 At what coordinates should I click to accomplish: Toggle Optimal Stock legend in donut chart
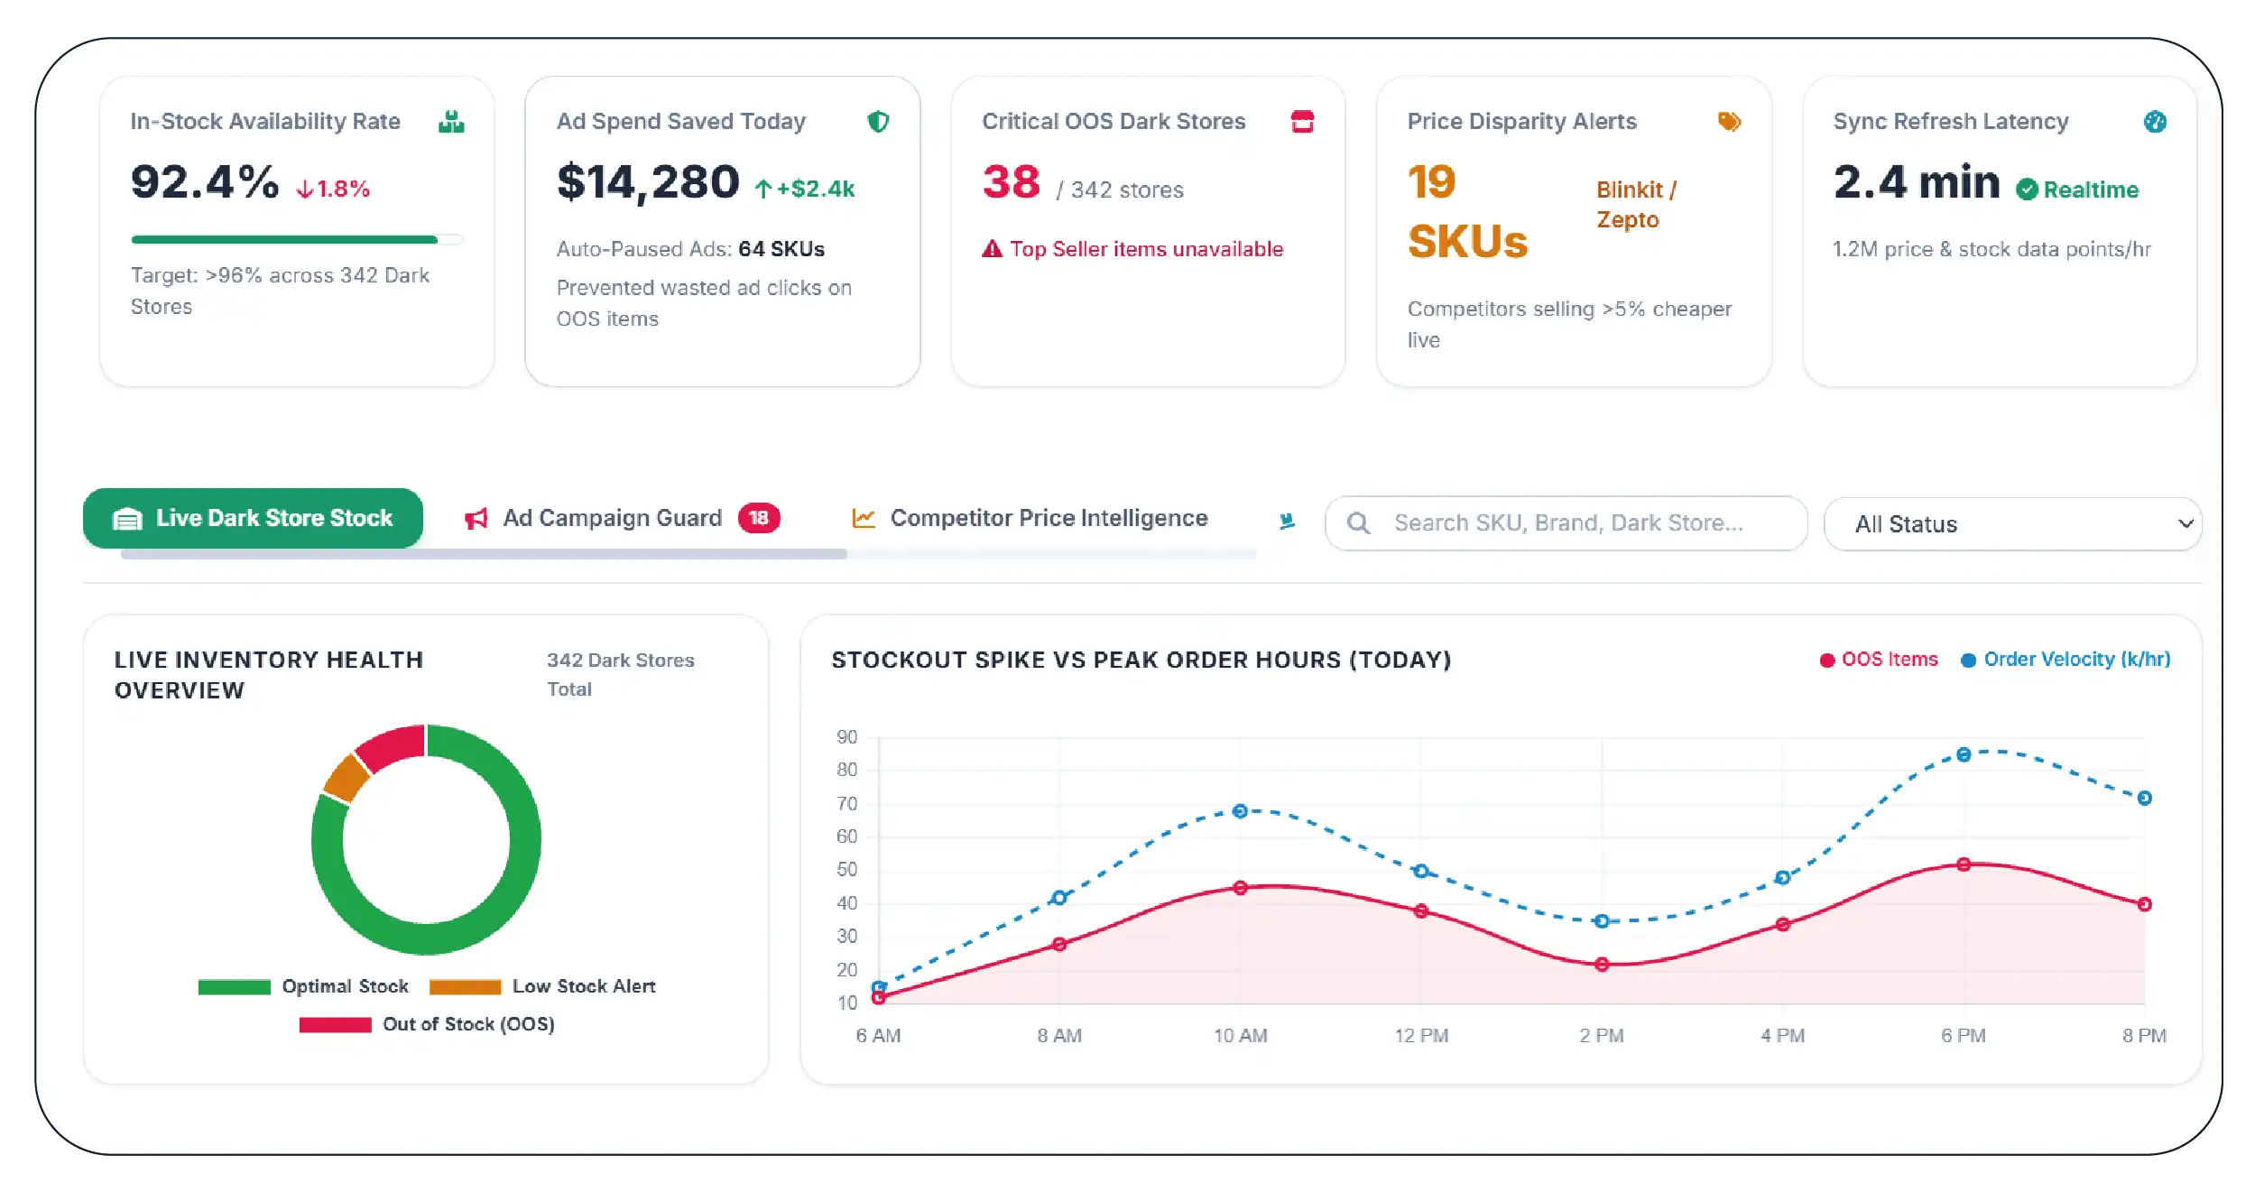[x=303, y=986]
